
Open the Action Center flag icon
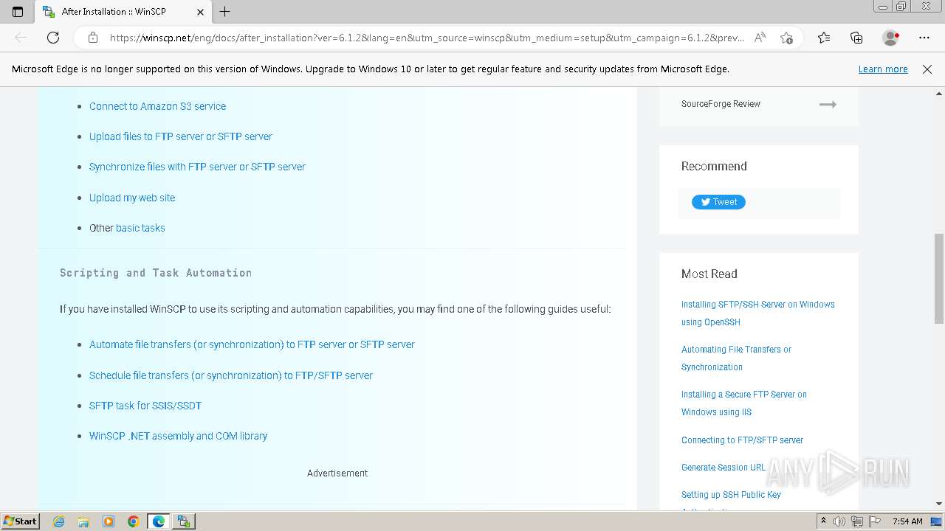[874, 521]
